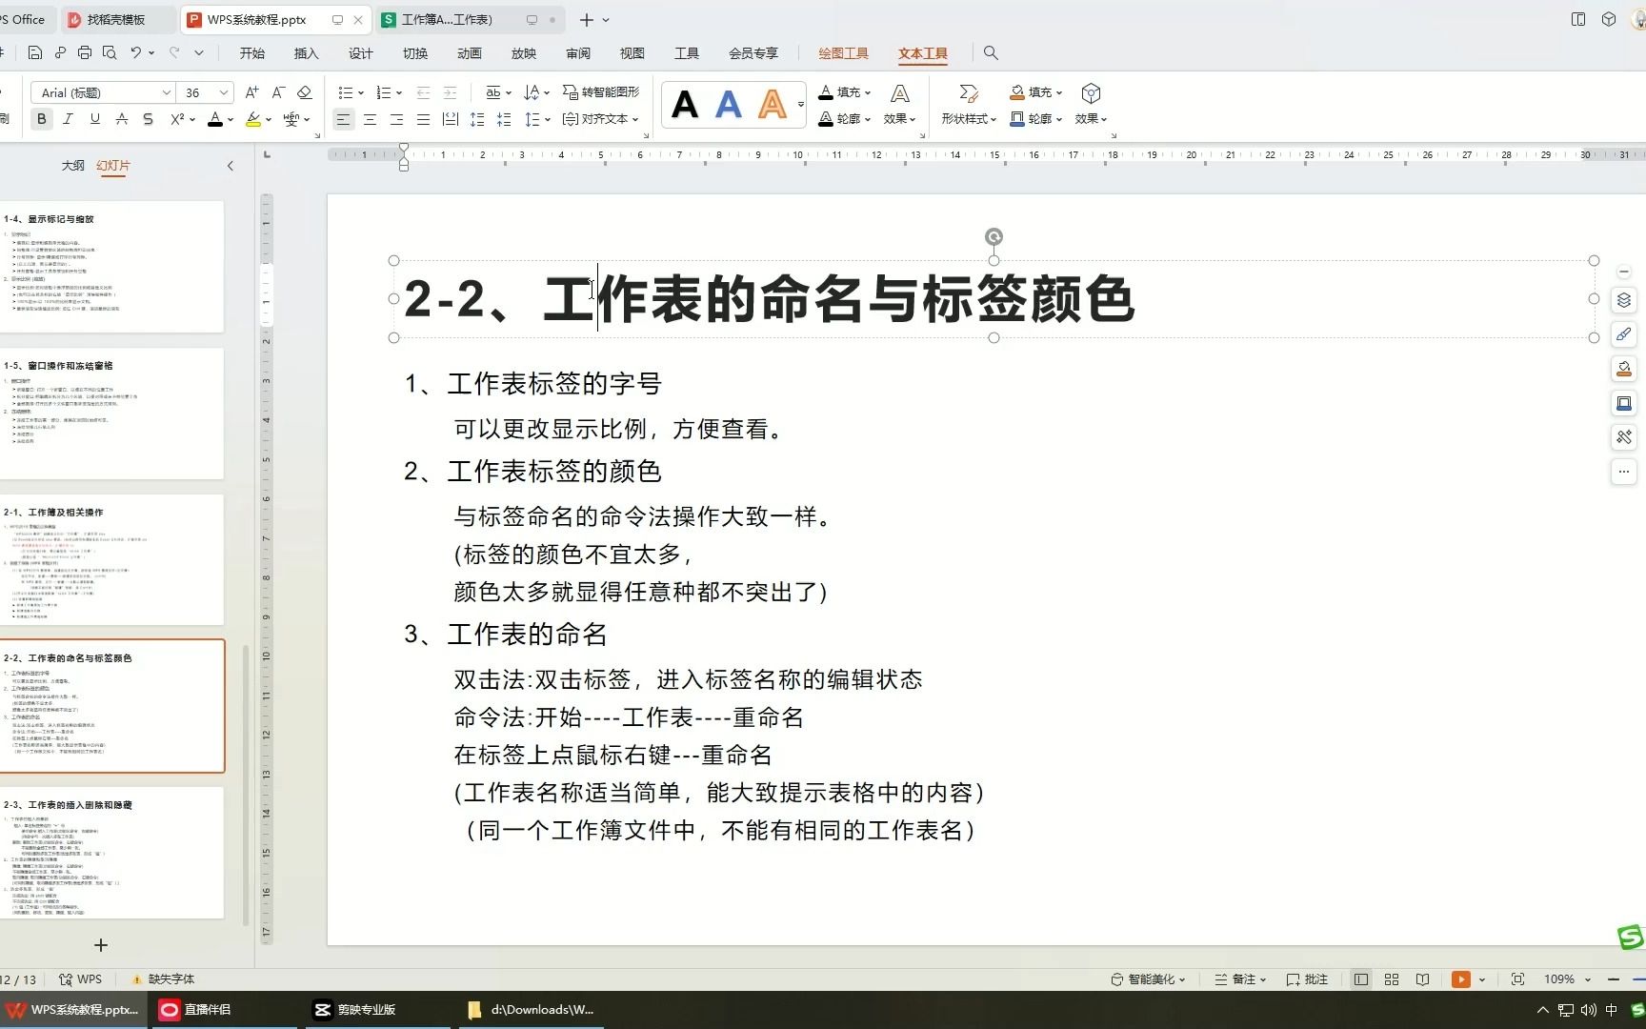The height and width of the screenshot is (1029, 1646).
Task: Switch to the 文本工具 ribbon tab
Action: click(x=921, y=53)
